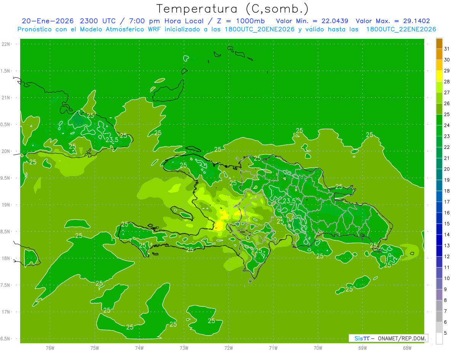Viewport: 457px width, 353px height.
Task: Pick the gray swatch between 6 and 7
Action: point(439,316)
